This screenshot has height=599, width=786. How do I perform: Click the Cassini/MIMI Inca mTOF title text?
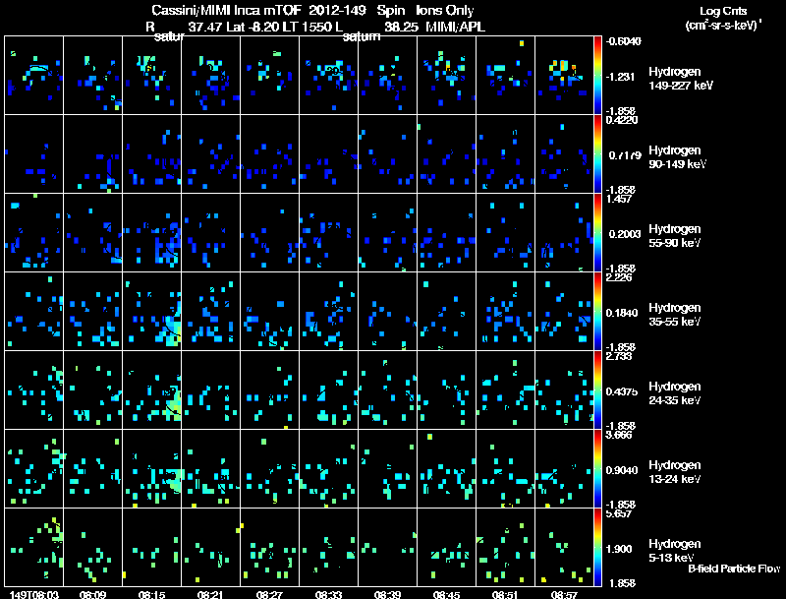pos(227,10)
